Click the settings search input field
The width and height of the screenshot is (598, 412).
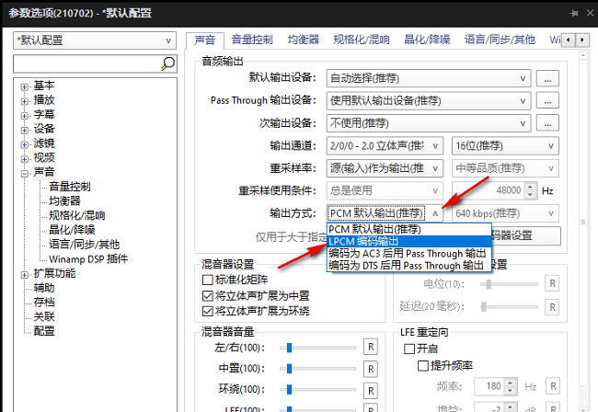click(87, 63)
